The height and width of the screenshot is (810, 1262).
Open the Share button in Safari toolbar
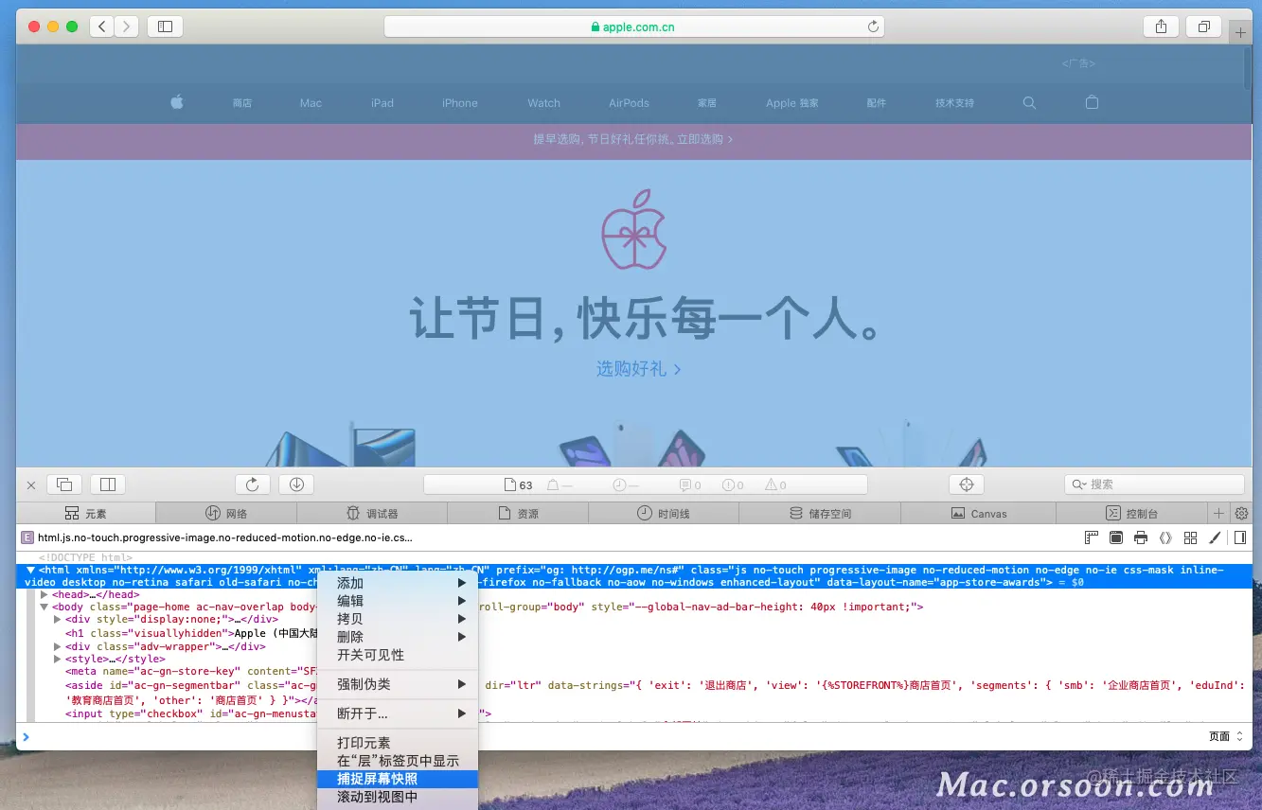pos(1161,26)
